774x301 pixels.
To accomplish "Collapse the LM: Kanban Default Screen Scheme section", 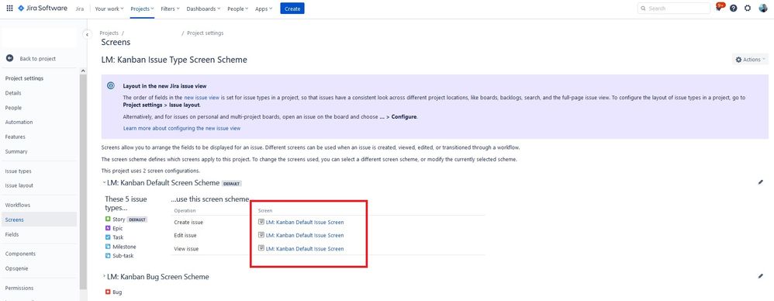I will click(x=104, y=182).
